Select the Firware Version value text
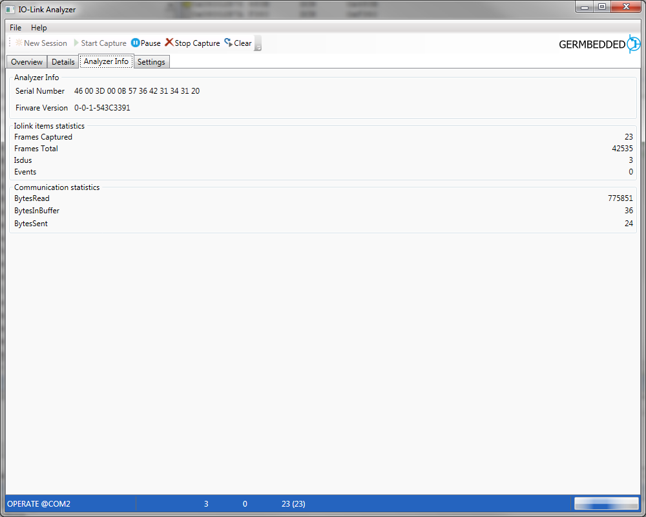Screen dimensions: 646x517 click(x=102, y=108)
